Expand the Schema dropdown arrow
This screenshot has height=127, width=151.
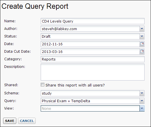coord(142,93)
